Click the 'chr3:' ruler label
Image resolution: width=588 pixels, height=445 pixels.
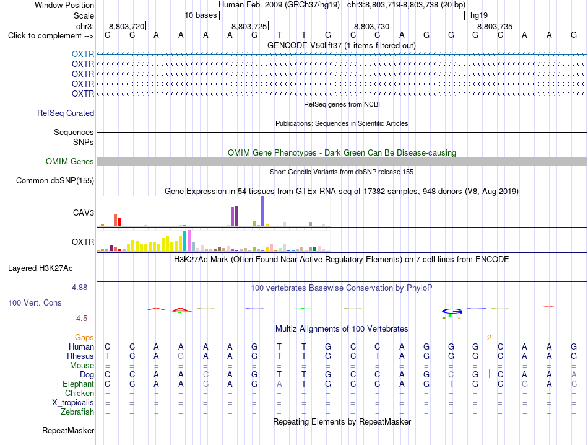tap(85, 26)
